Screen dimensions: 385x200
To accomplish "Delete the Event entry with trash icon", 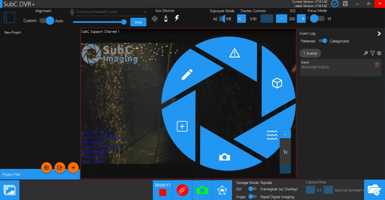I will click(x=377, y=65).
